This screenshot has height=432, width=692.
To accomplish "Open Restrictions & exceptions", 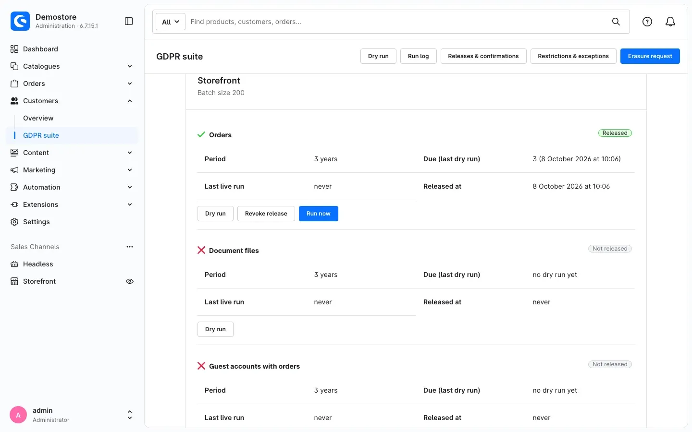I will point(573,56).
